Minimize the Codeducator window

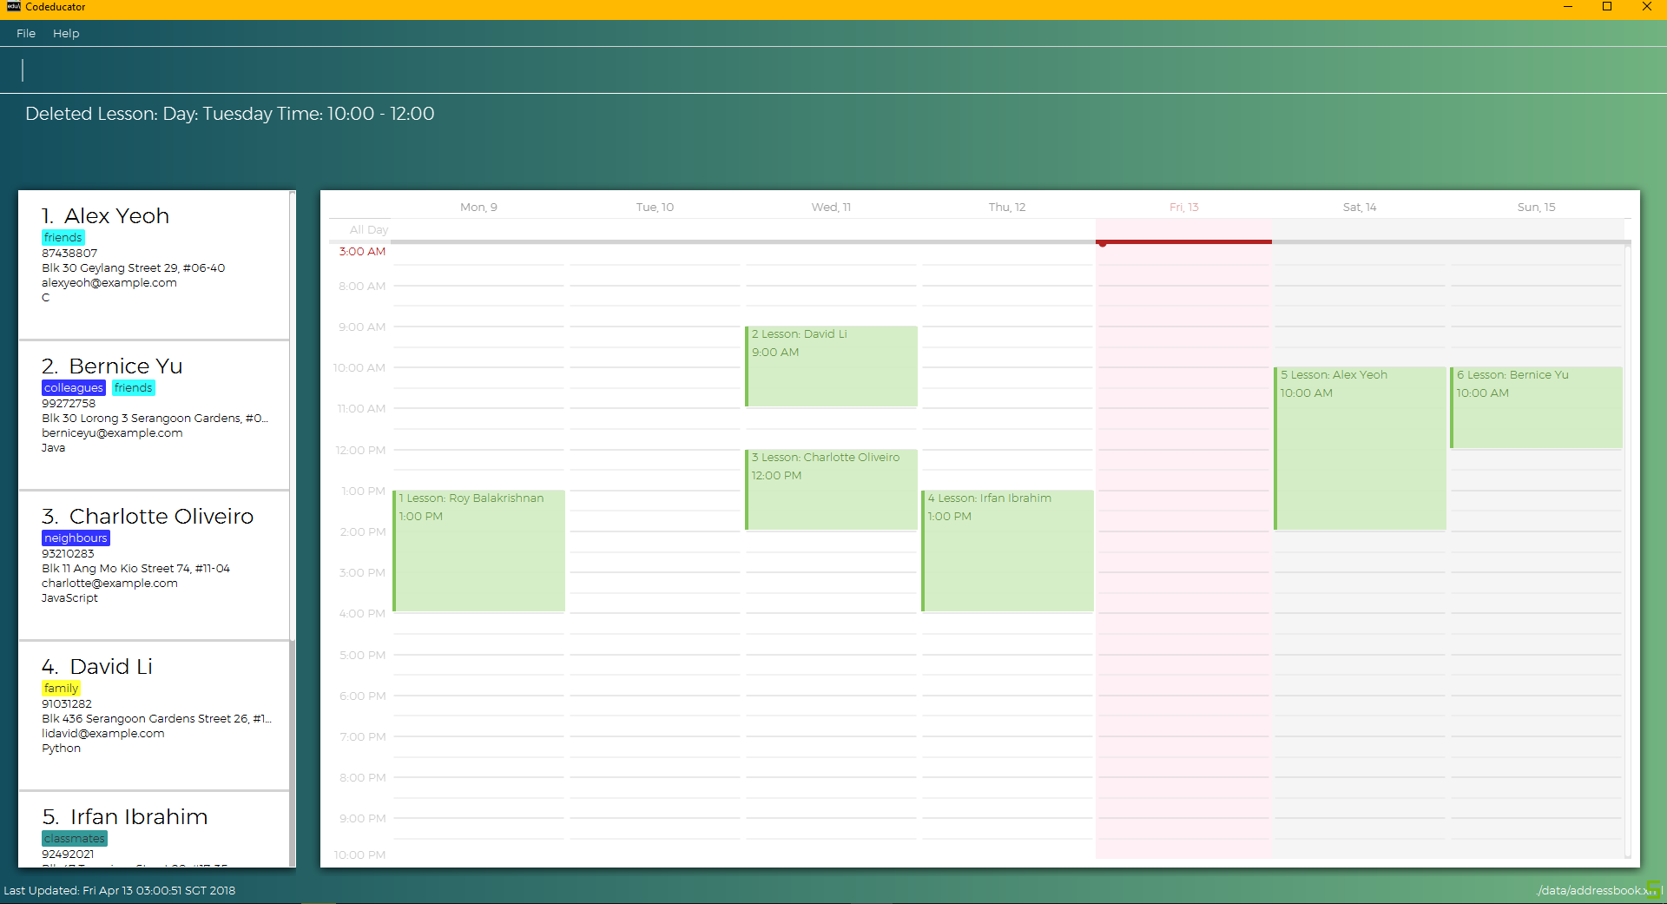tap(1568, 7)
